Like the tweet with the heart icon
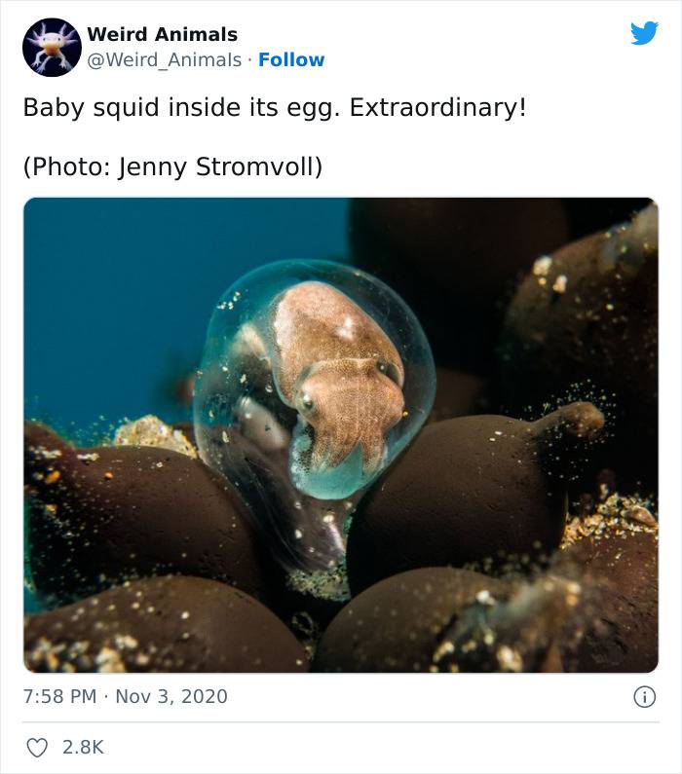682x774 pixels. (37, 748)
